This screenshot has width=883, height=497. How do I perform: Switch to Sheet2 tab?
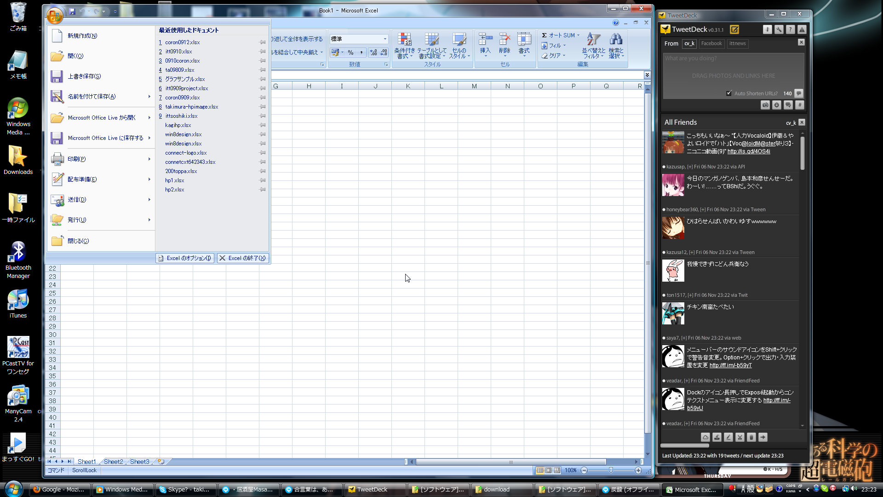[113, 462]
